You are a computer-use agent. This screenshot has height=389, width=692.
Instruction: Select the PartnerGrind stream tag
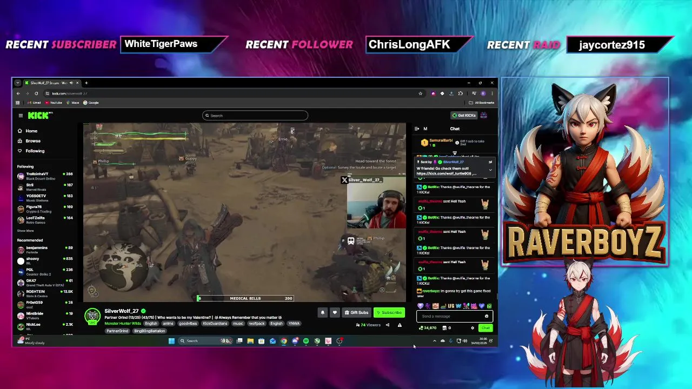coord(117,331)
